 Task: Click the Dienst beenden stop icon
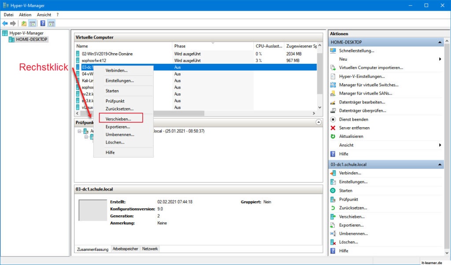333,119
